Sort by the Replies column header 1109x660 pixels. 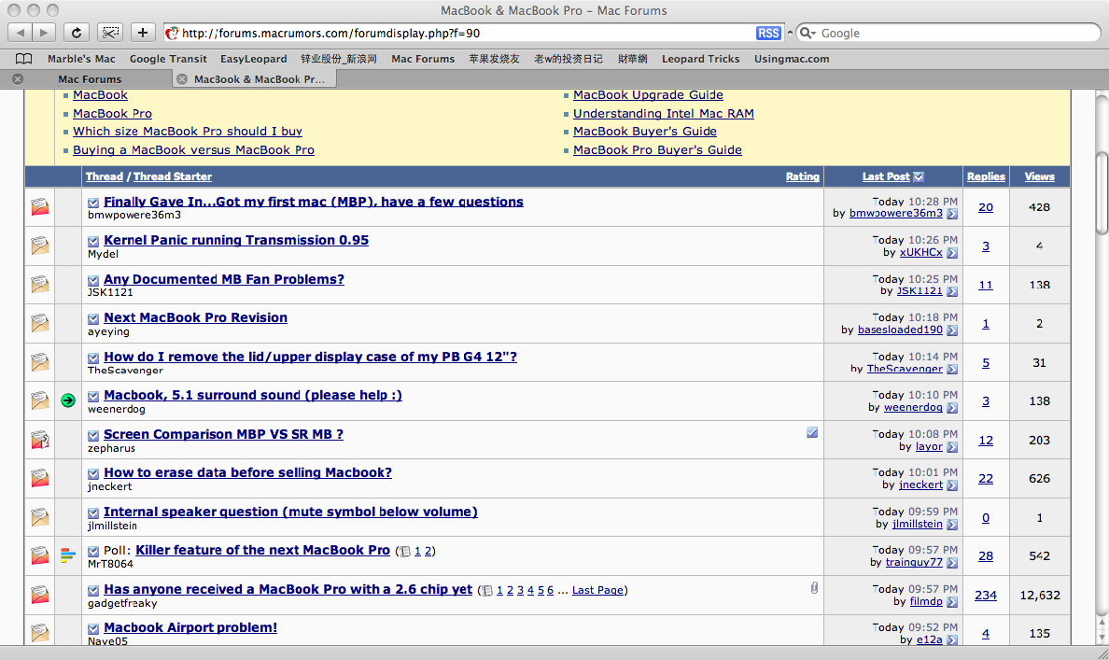click(x=986, y=176)
